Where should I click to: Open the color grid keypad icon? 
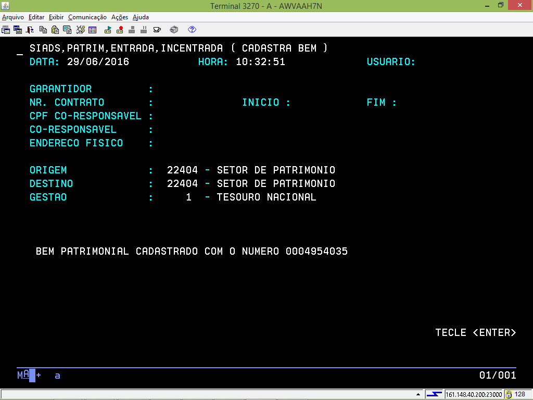coord(93,30)
